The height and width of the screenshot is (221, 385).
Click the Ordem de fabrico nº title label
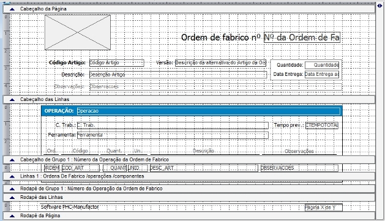pyautogui.click(x=221, y=37)
